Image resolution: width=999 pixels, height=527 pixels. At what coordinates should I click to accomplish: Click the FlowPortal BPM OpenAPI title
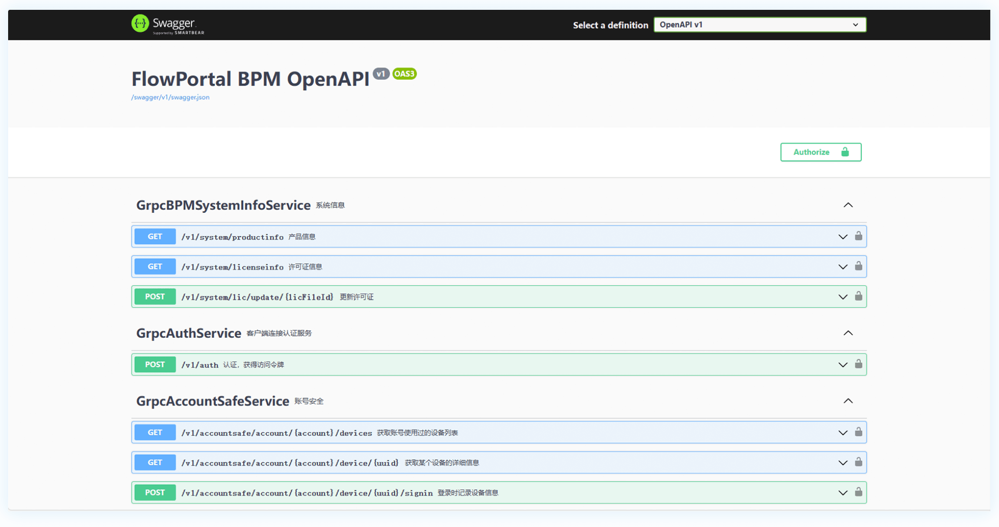250,79
